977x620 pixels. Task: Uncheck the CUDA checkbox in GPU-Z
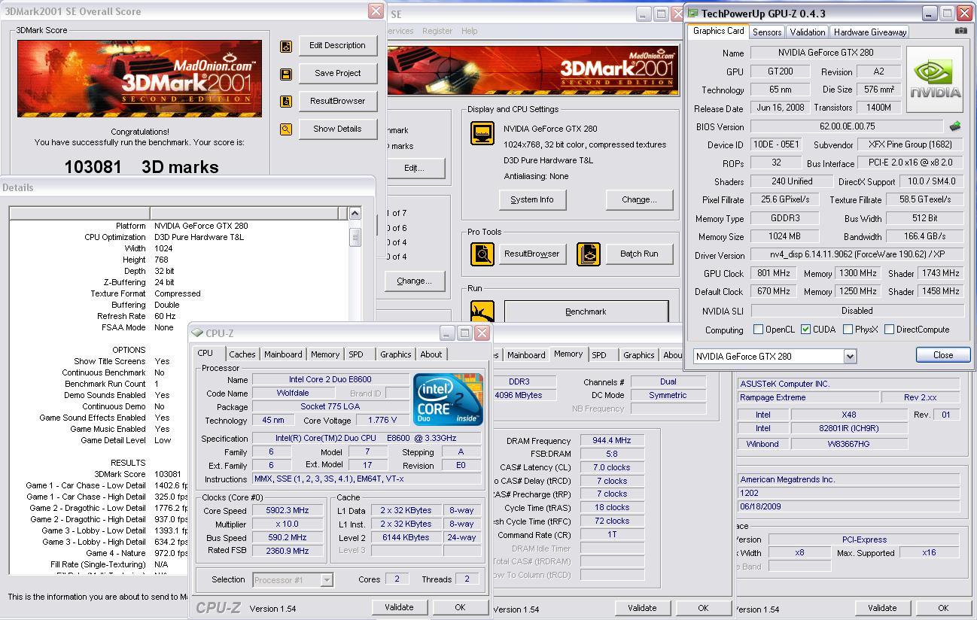pyautogui.click(x=806, y=330)
